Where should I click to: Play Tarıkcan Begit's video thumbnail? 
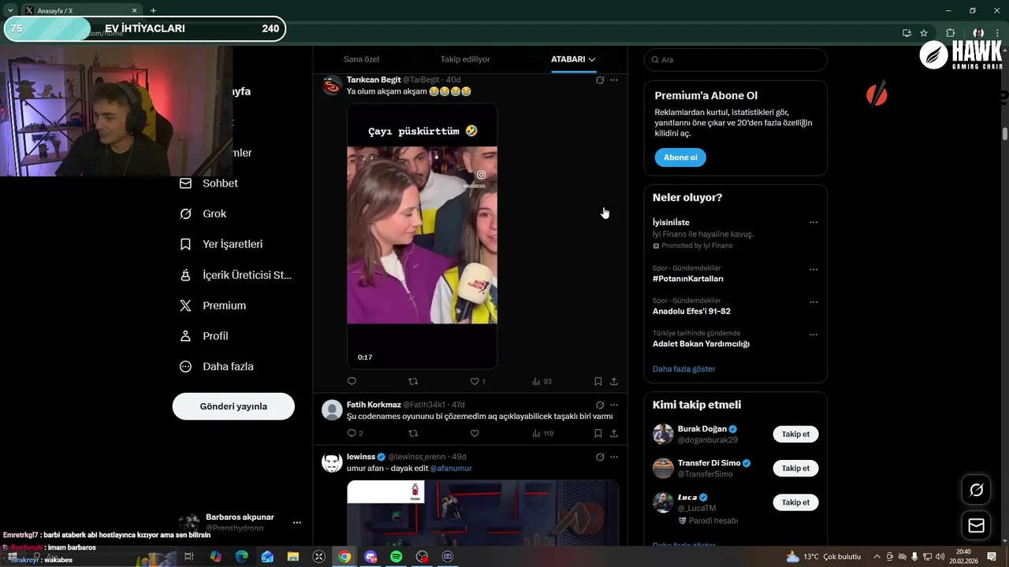[422, 236]
